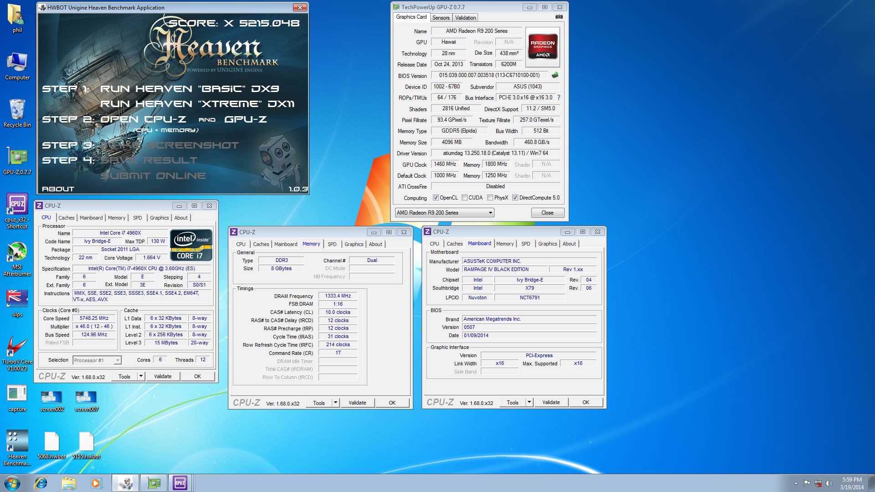
Task: Launch the cpuz_x32 Shortcut icon
Action: pos(17,210)
